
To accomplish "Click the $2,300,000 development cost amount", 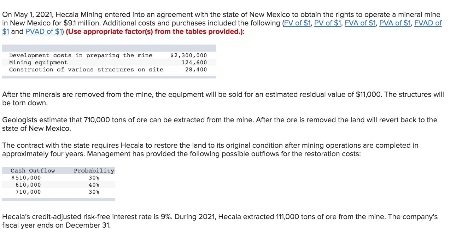I will (188, 55).
